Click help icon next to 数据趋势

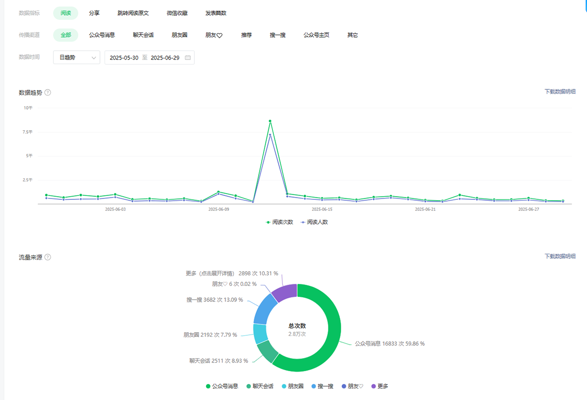click(48, 93)
